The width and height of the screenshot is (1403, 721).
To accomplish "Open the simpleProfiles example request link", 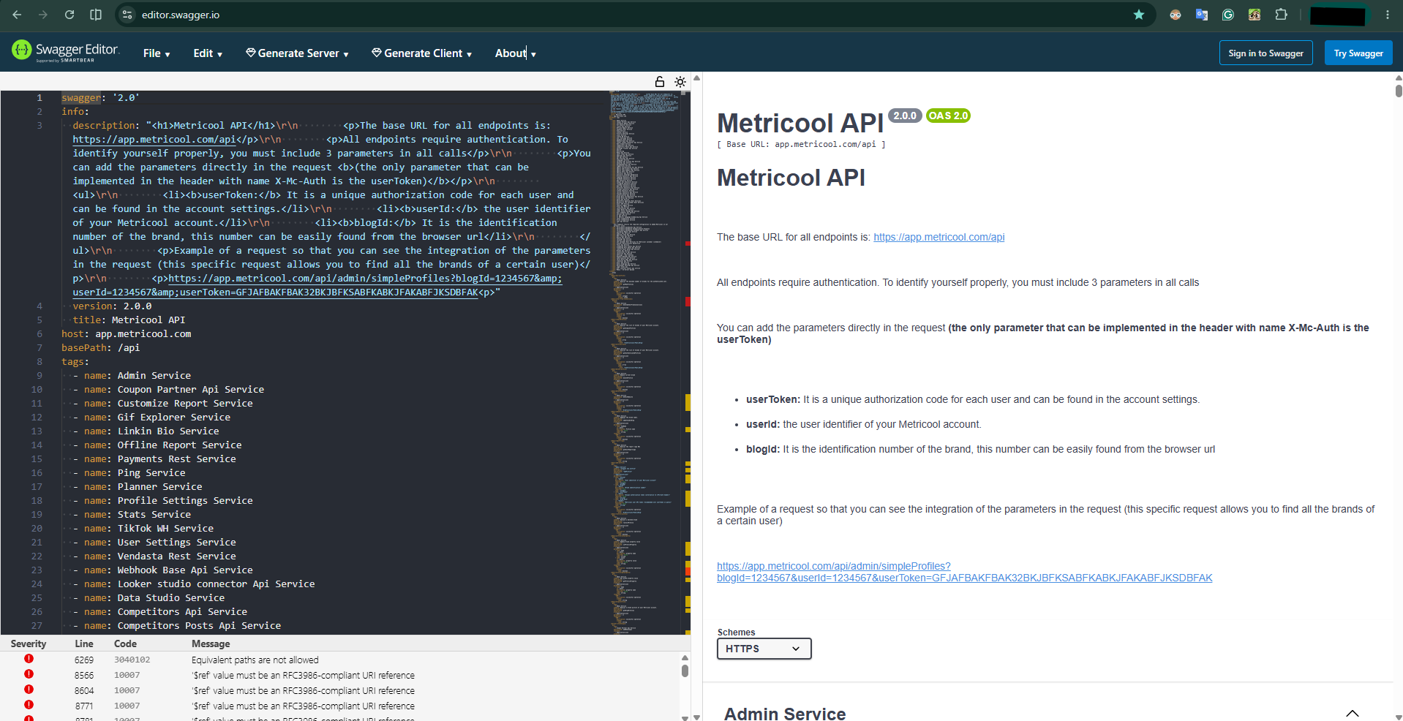I will (964, 572).
